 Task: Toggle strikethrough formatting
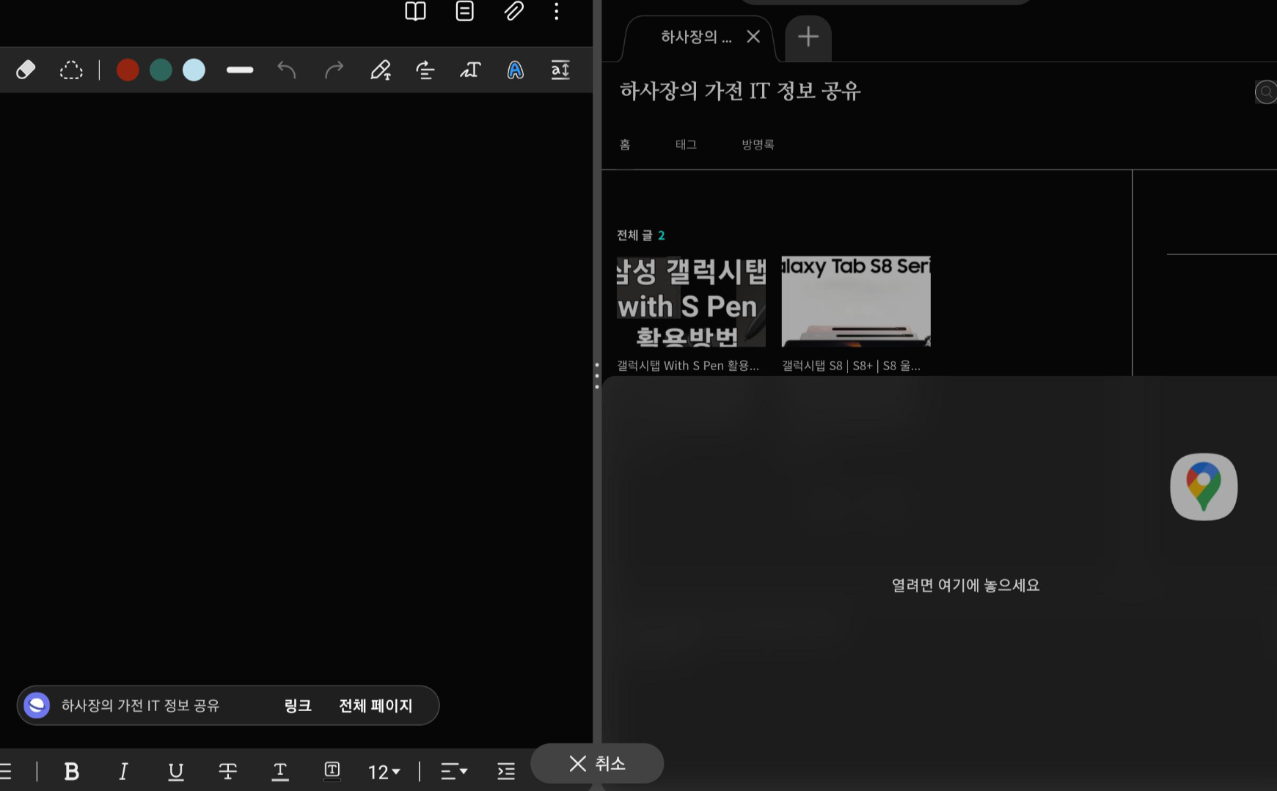point(228,771)
